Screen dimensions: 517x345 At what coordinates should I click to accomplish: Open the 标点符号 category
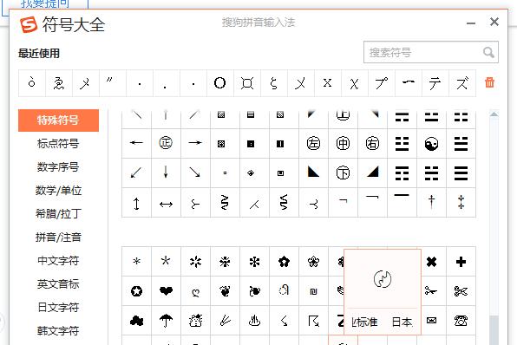(58, 144)
